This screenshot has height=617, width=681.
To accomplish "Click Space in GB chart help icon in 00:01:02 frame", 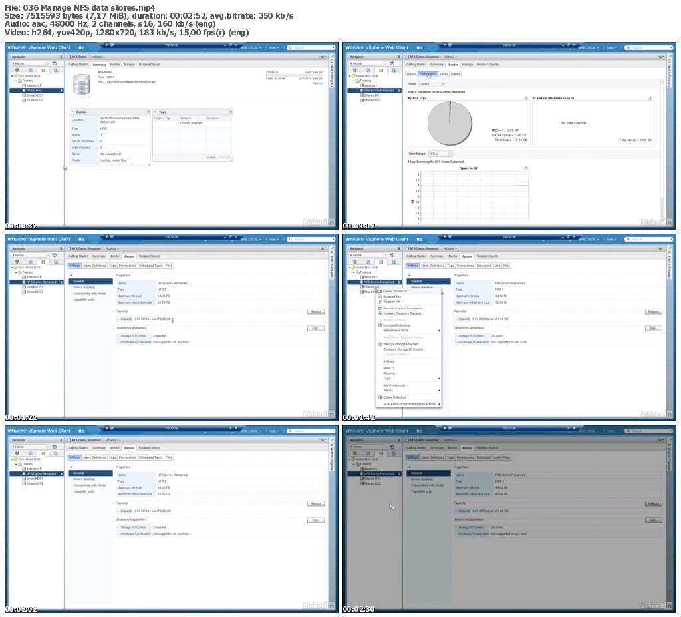I will click(526, 168).
